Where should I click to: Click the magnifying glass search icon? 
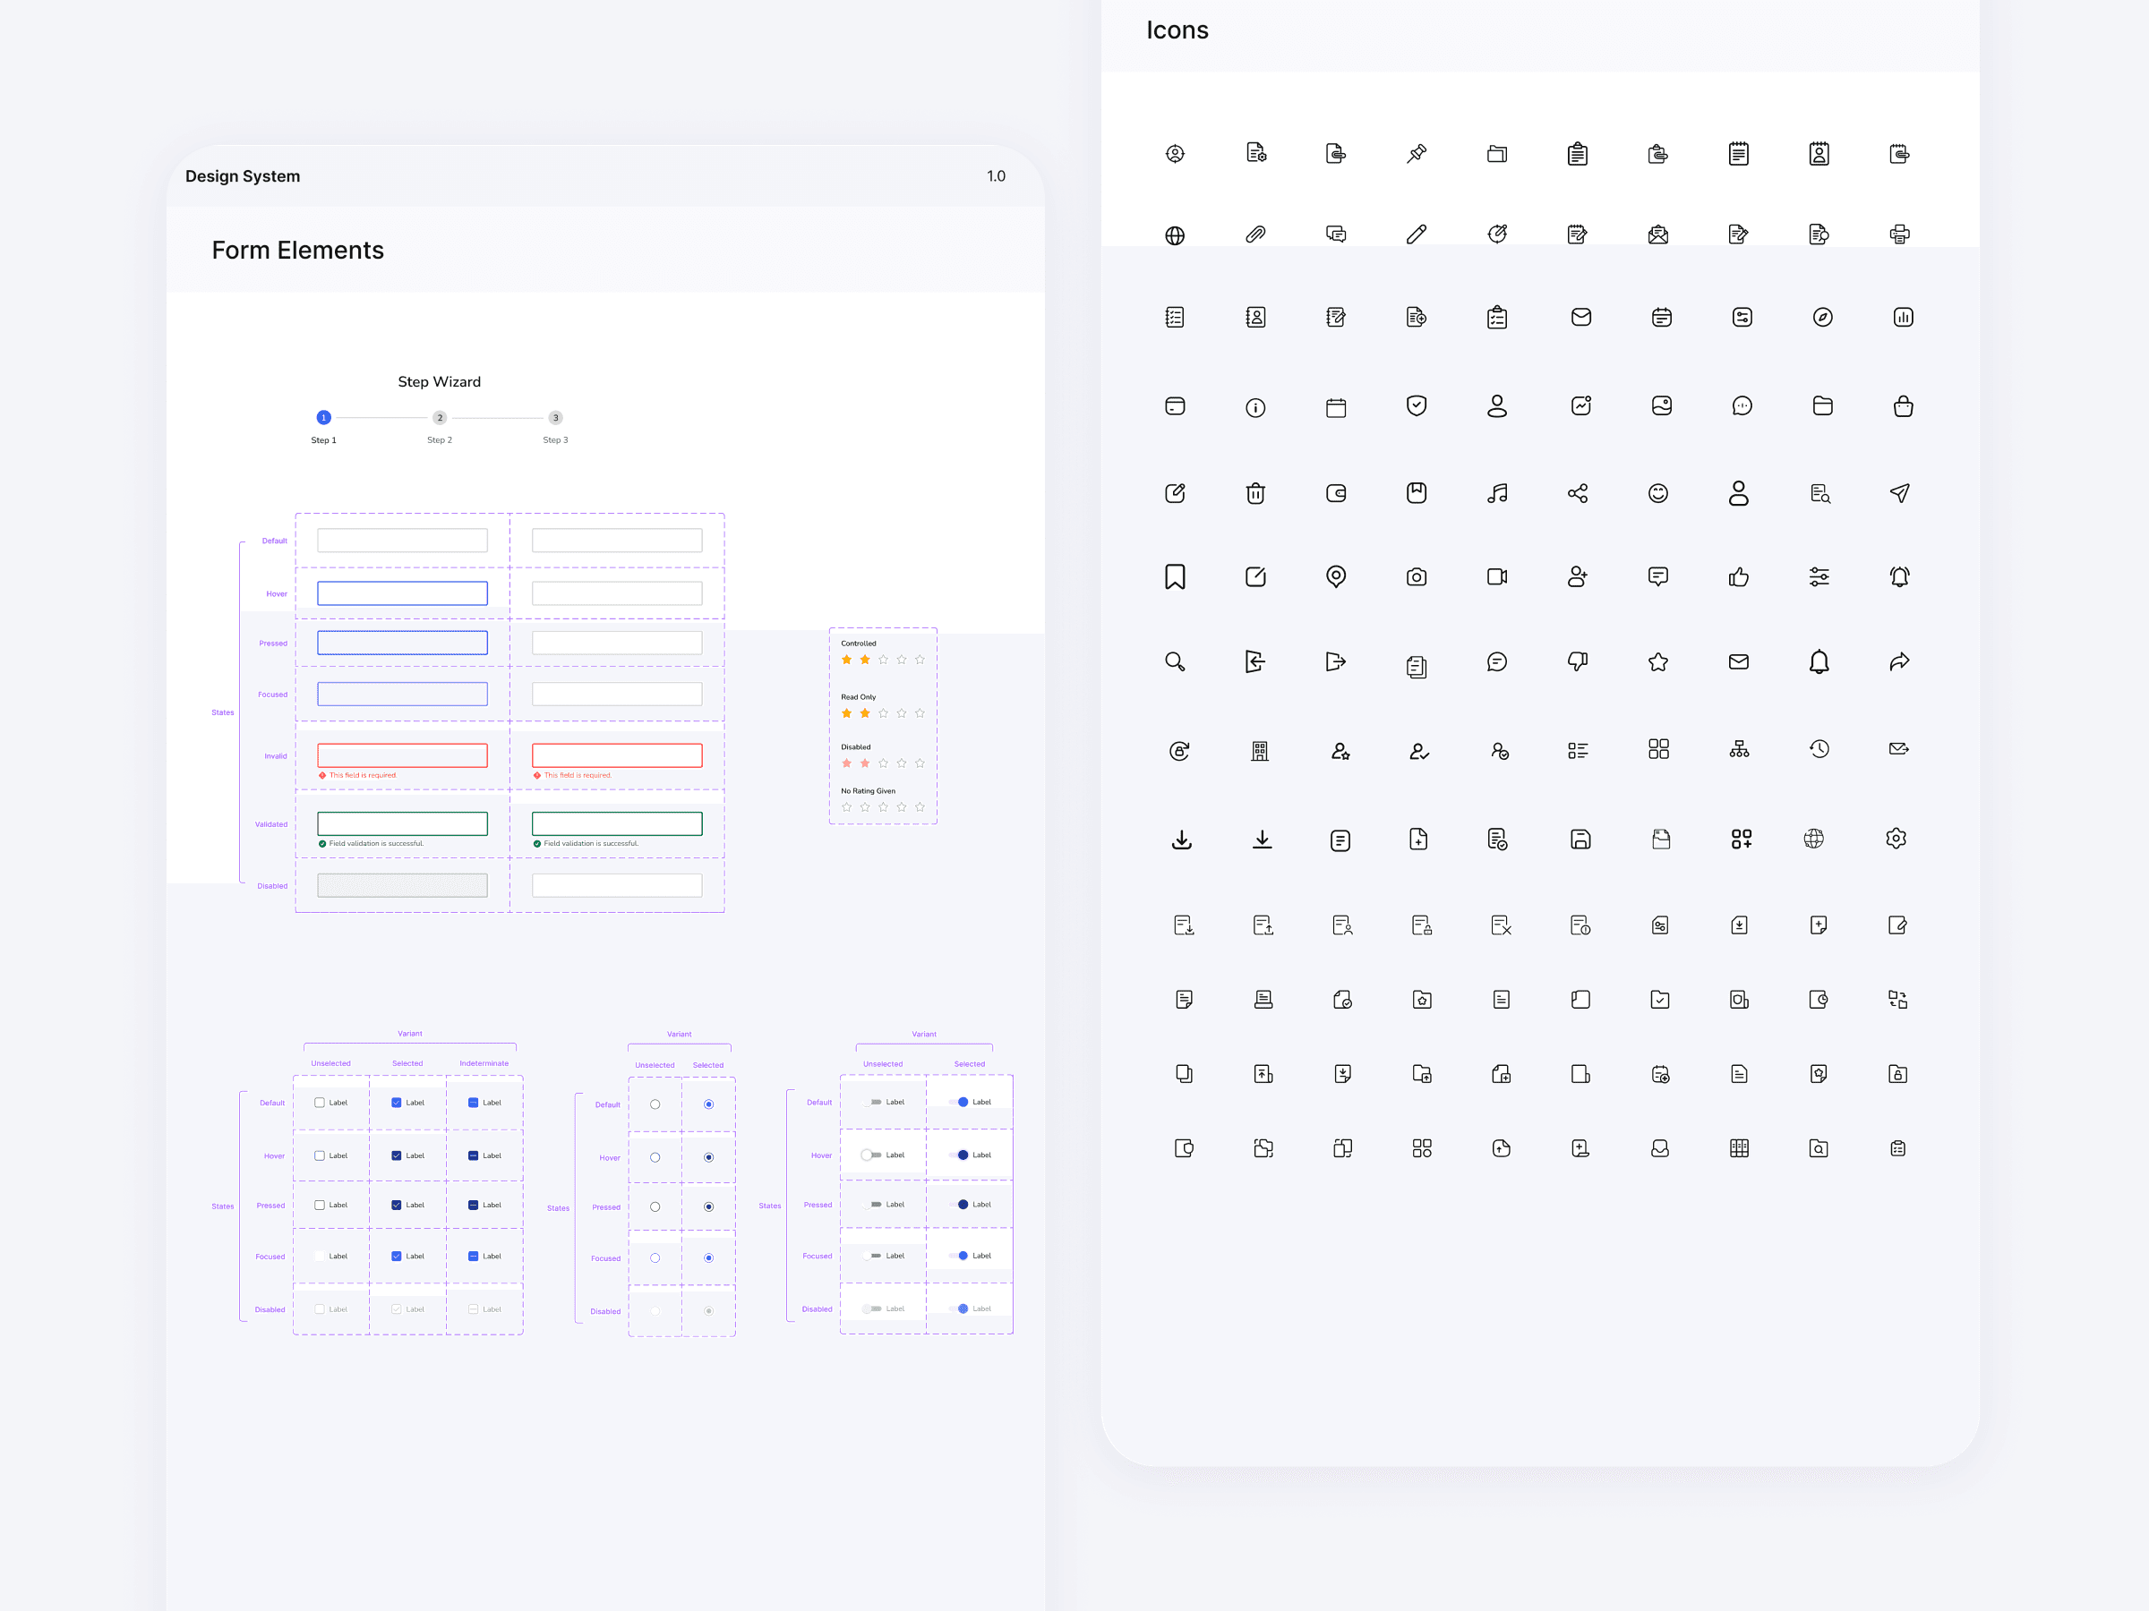(x=1175, y=662)
